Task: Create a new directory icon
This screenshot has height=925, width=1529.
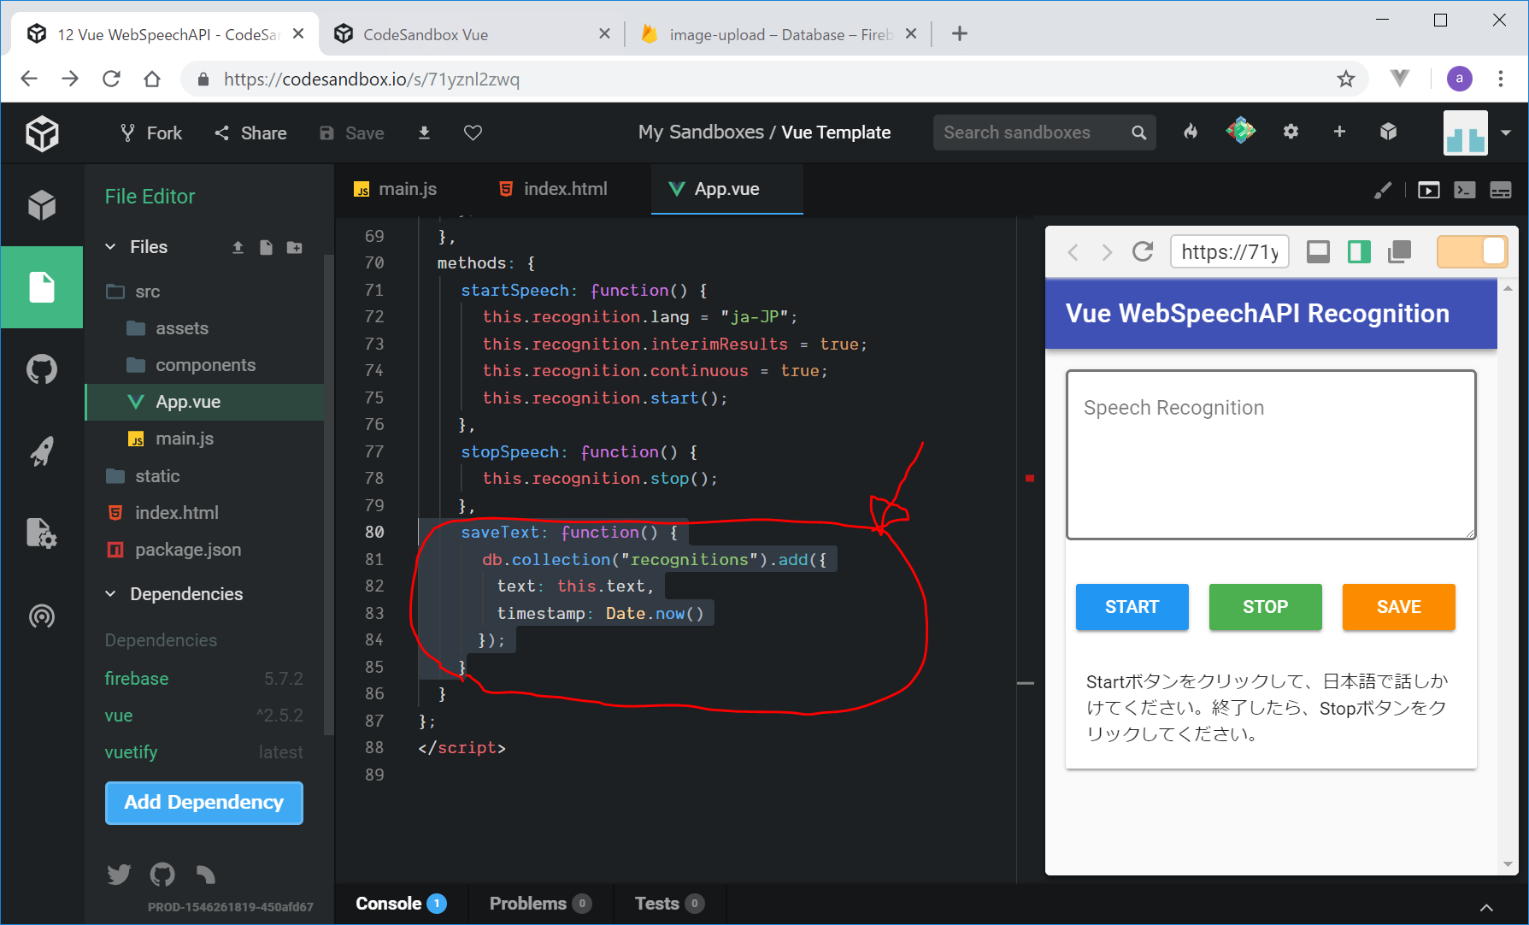Action: tap(294, 247)
